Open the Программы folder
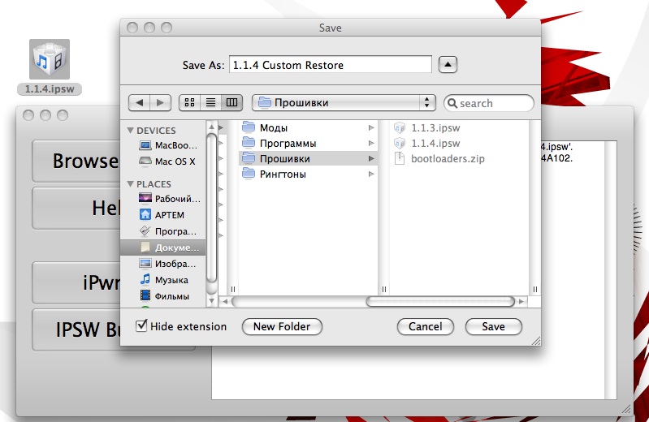This screenshot has width=649, height=422. tap(309, 143)
